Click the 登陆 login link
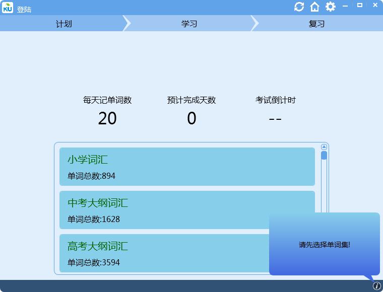Viewport: 383px width, 292px height. 24,10
